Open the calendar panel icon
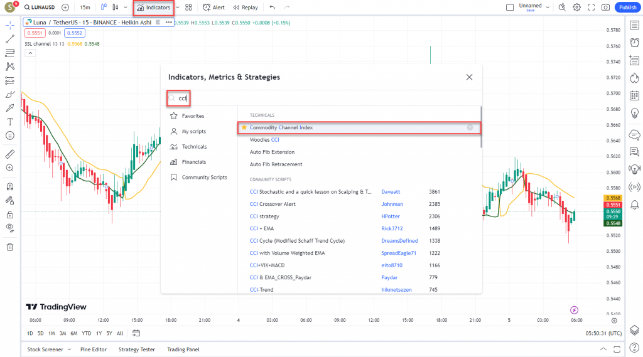Screen dimensions: 643x357 pos(634,95)
